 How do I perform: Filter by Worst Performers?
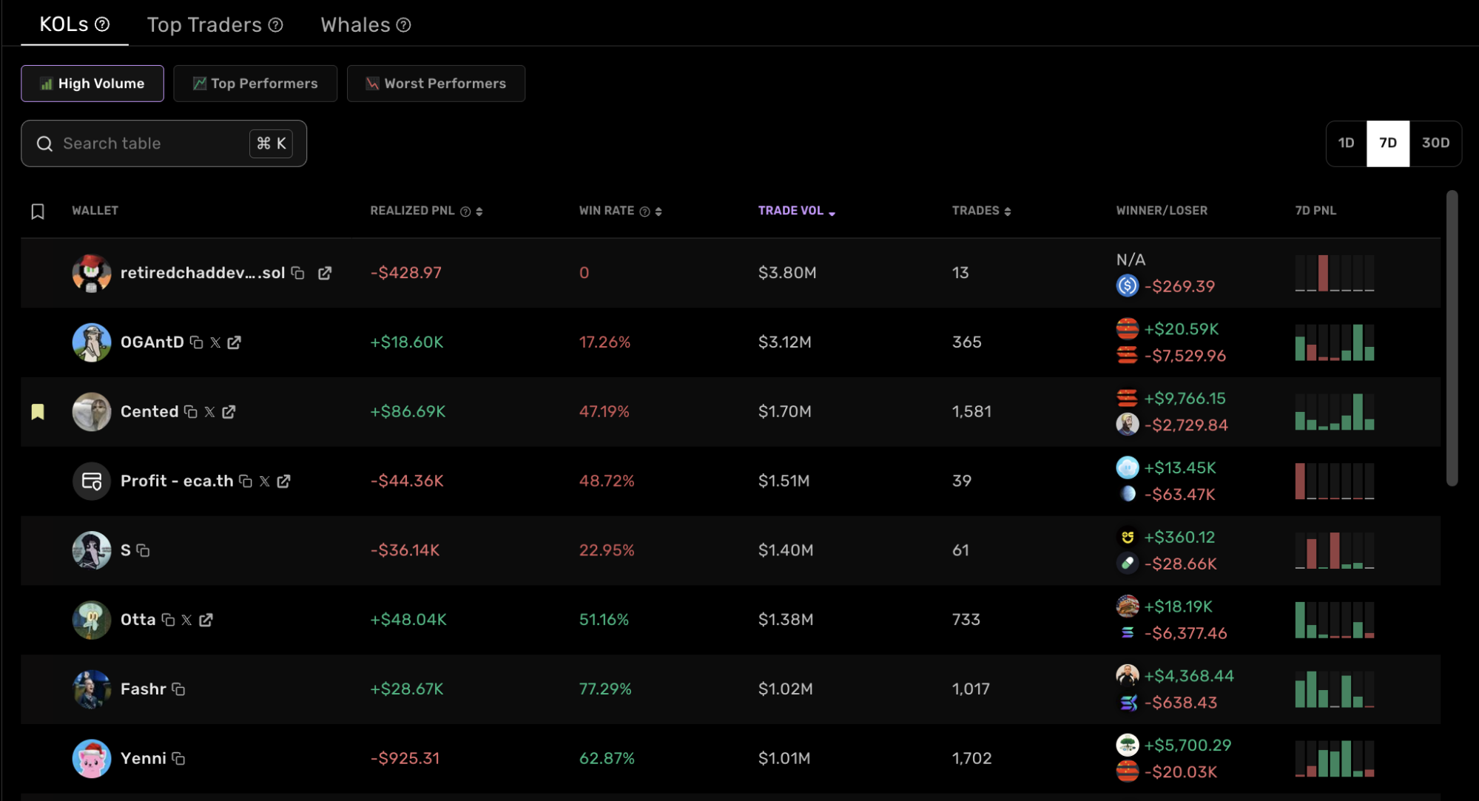436,84
